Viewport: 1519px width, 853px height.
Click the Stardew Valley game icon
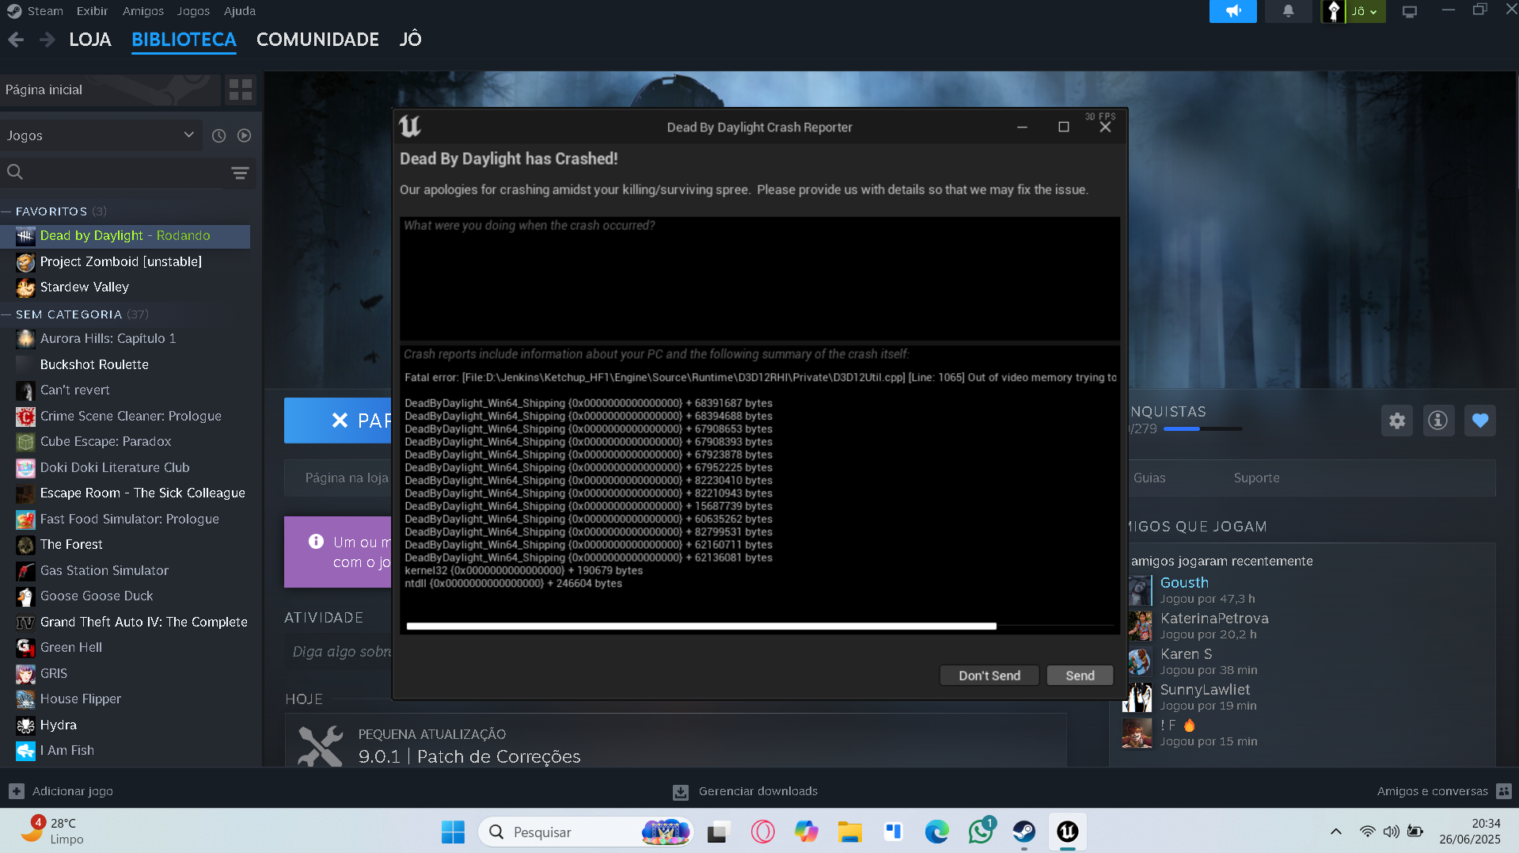25,288
